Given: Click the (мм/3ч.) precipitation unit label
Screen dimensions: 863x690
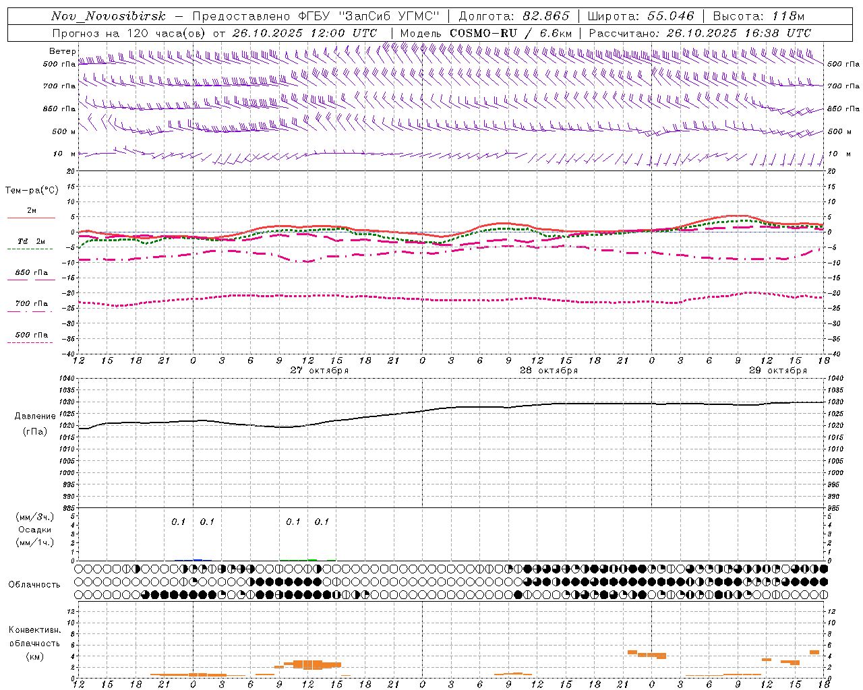Looking at the screenshot, I should point(35,517).
